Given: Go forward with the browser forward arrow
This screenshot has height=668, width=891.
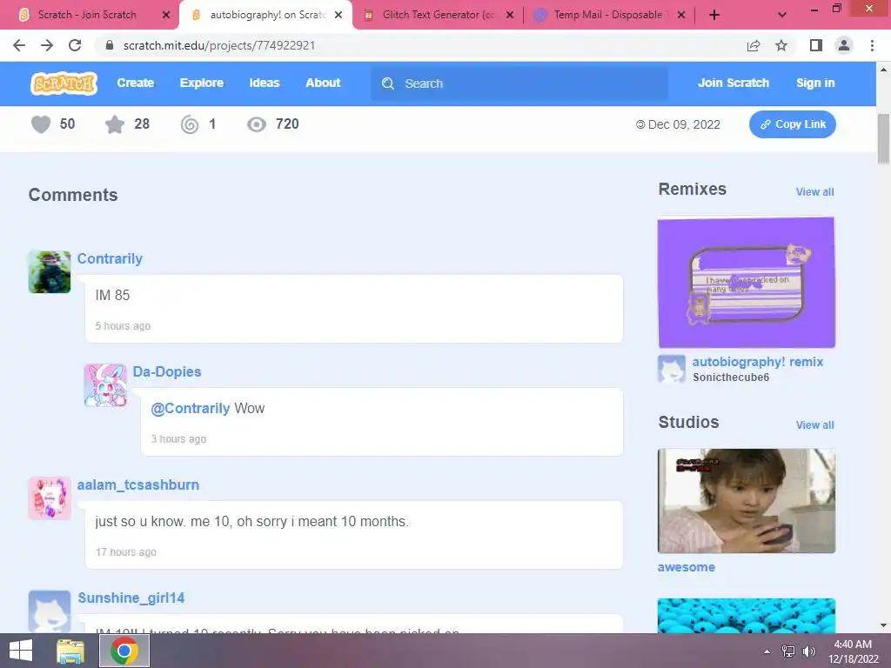Looking at the screenshot, I should pos(47,45).
